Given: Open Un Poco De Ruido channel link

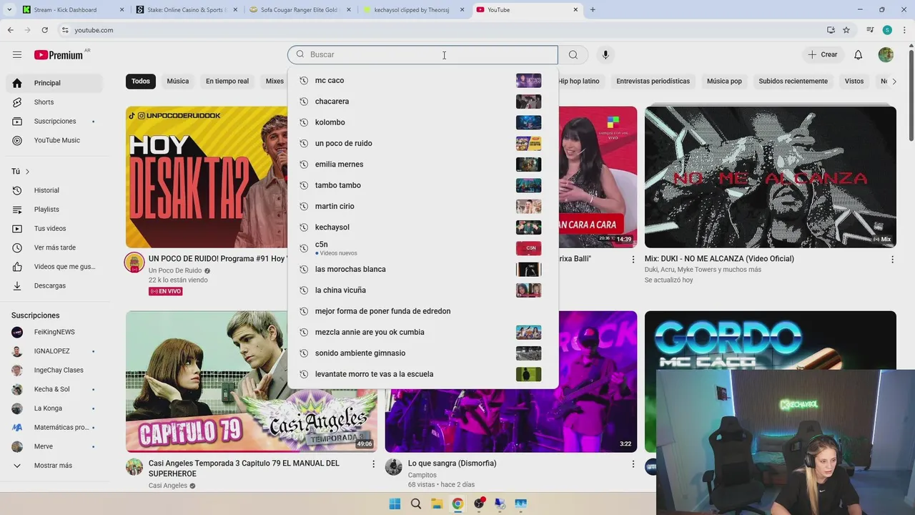Looking at the screenshot, I should [175, 270].
